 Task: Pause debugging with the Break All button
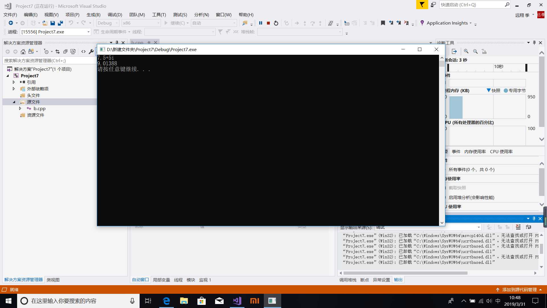(260, 23)
